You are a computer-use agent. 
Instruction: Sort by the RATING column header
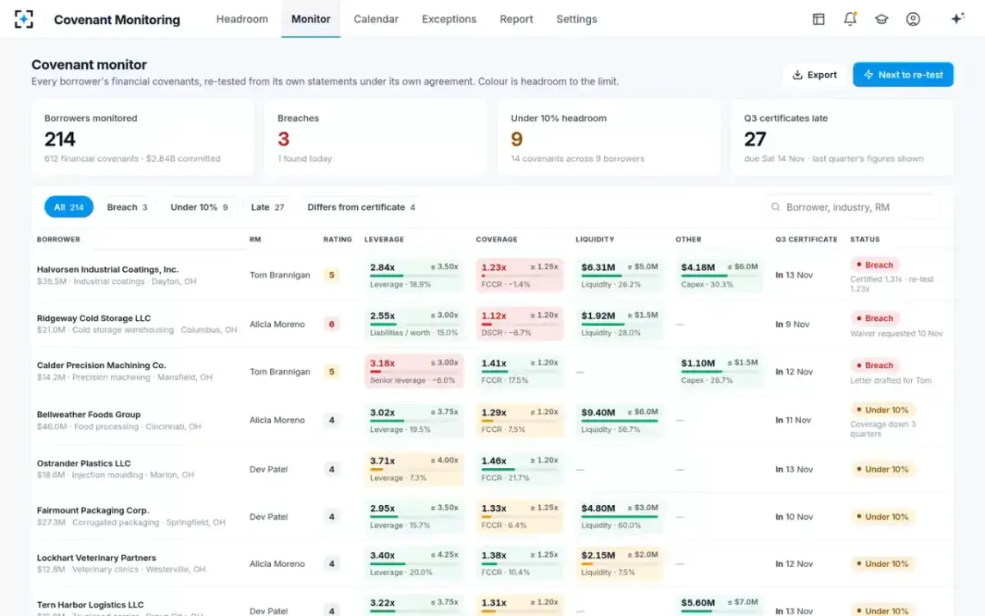pos(337,240)
